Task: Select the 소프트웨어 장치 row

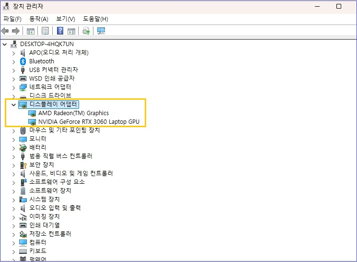Action: pyautogui.click(x=50, y=191)
